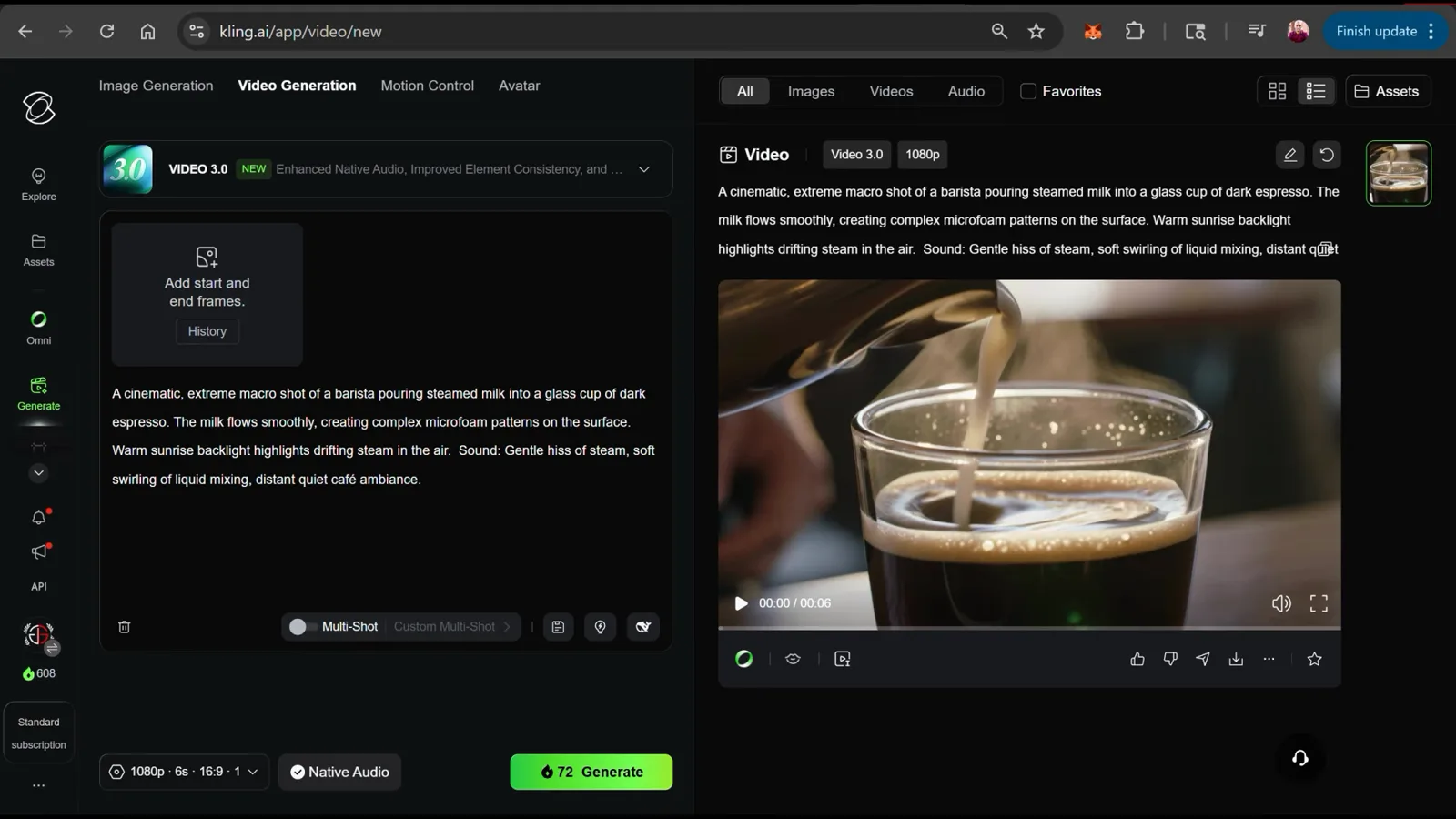Click Finish update in Chrome

(x=1375, y=31)
